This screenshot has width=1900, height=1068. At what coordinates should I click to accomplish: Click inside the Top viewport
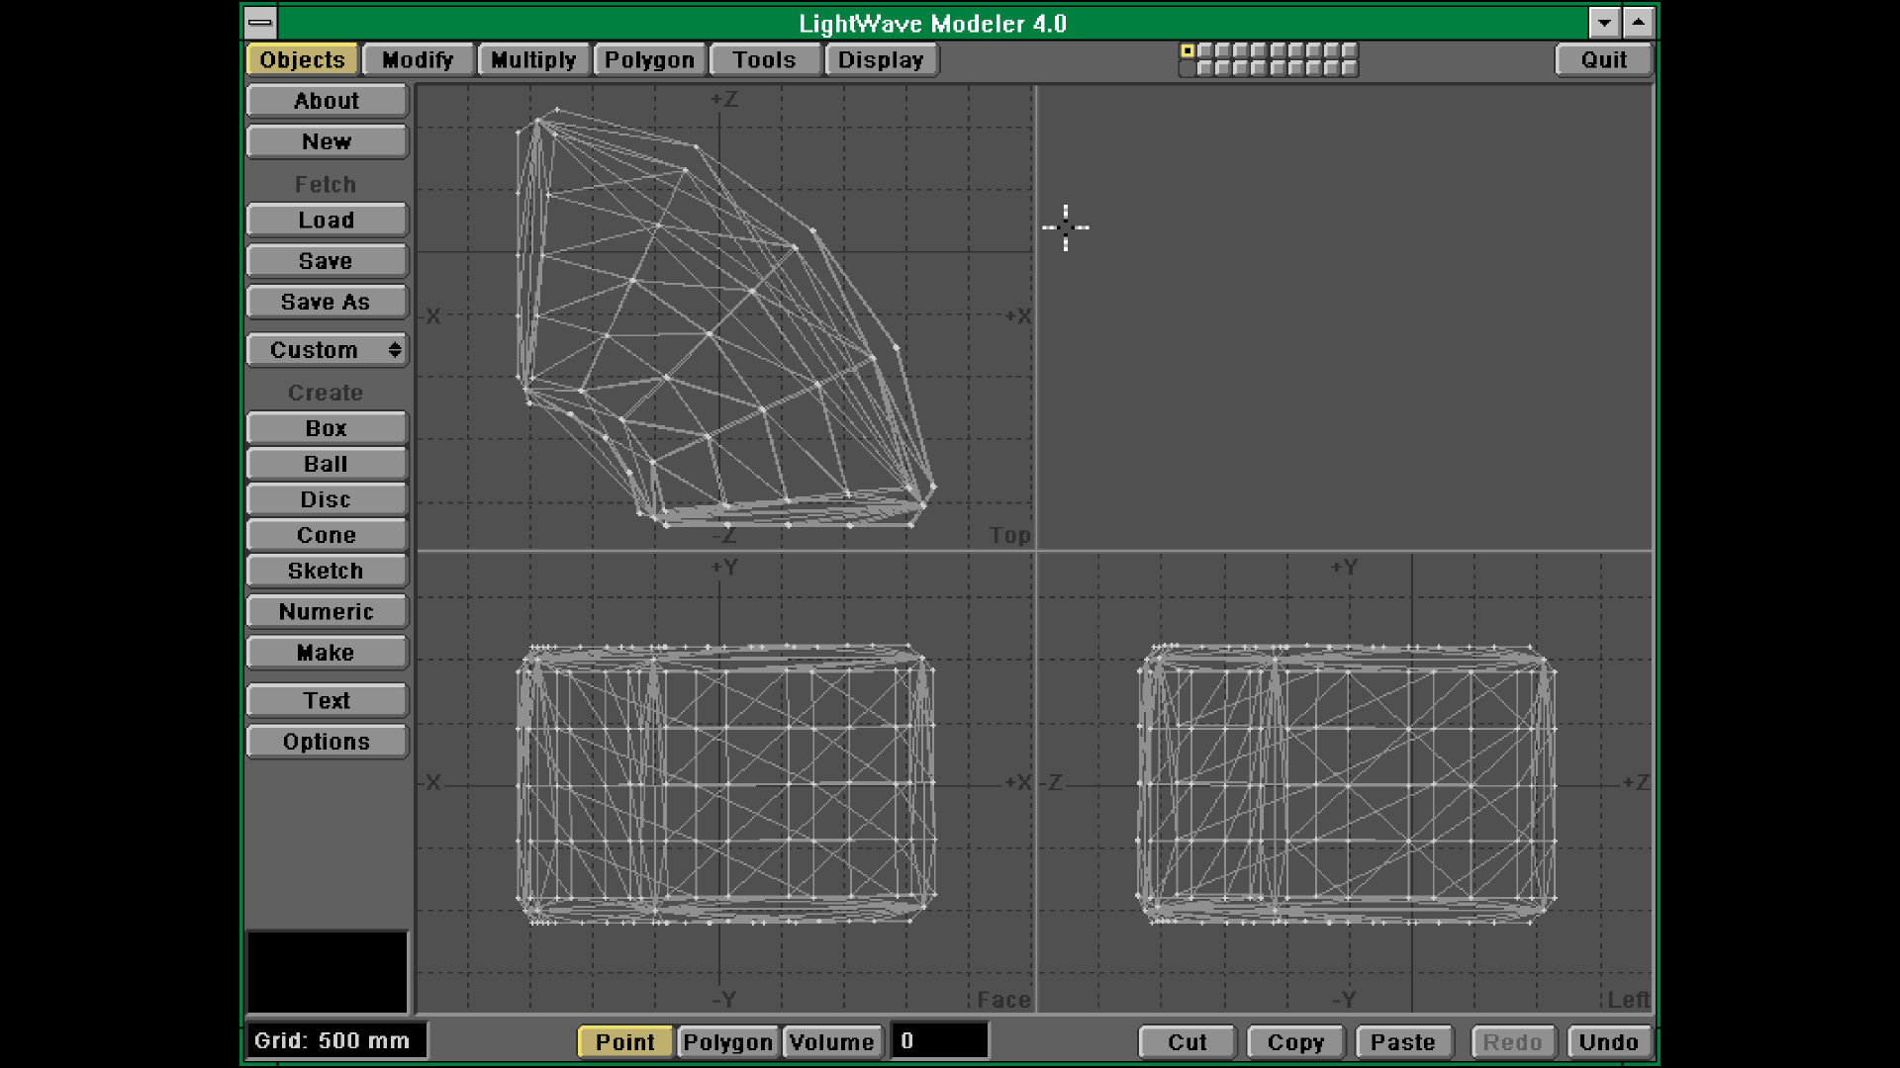(724, 316)
